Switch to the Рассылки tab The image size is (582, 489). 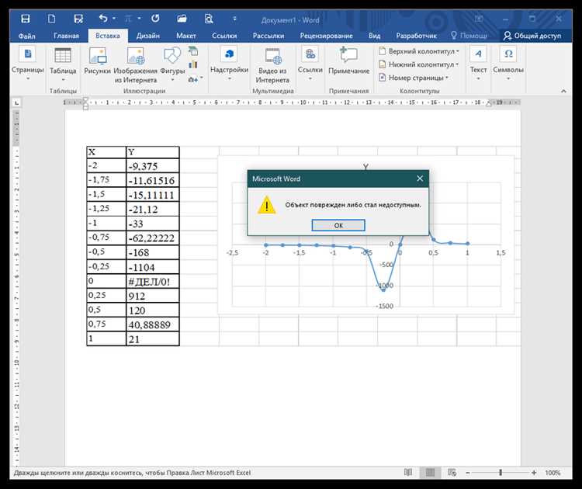(268, 36)
